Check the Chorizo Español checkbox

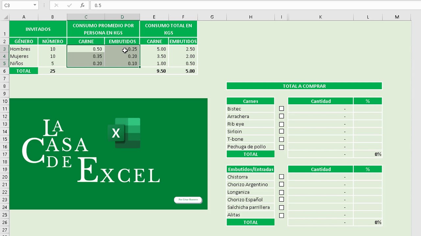[x=282, y=199]
